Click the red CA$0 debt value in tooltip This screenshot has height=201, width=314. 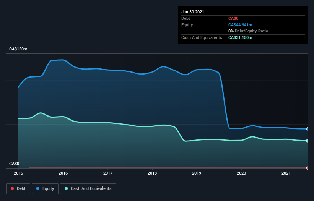[x=233, y=18]
